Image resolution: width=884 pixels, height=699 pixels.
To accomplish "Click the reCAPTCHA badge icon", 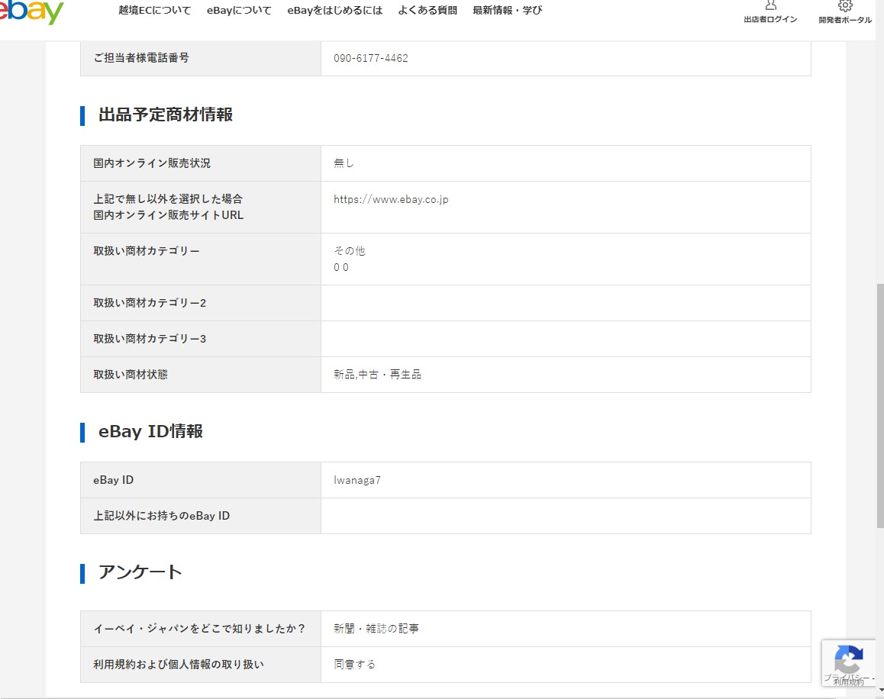I will [848, 658].
